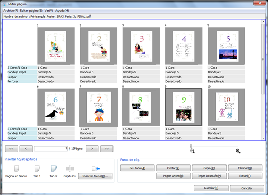
Task: Click the Rotar button
Action: 245,176
